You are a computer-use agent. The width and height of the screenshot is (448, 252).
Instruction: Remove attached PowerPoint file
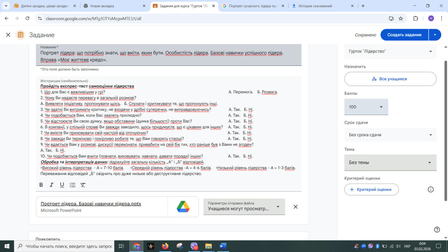click(x=295, y=207)
